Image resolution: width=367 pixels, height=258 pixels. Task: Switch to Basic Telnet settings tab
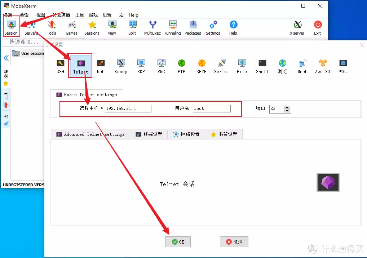point(87,95)
